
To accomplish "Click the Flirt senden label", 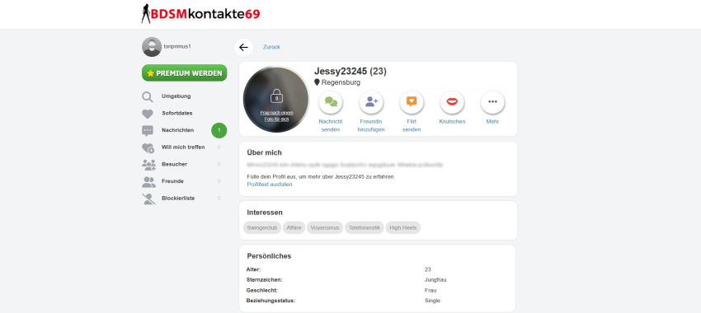I will 412,125.
